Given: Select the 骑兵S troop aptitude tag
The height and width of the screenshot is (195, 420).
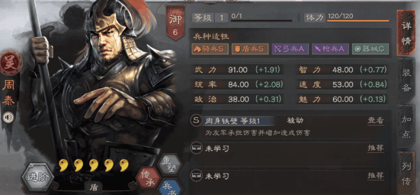Looking at the screenshot, I should point(210,49).
